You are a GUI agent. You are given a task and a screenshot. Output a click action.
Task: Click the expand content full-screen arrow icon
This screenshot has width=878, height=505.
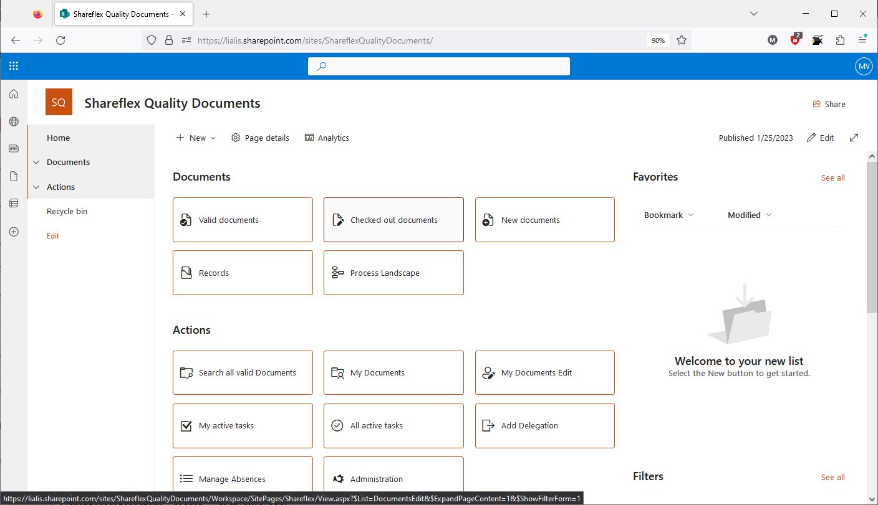click(854, 138)
